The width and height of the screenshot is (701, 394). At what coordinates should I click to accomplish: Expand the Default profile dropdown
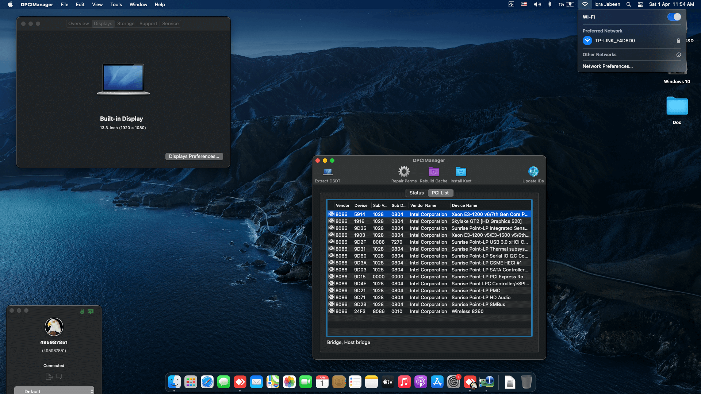point(54,390)
